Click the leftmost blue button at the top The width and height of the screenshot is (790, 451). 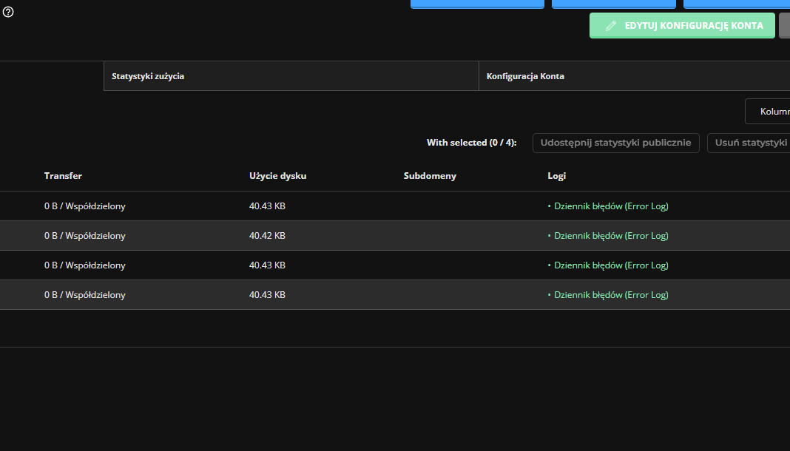477,4
